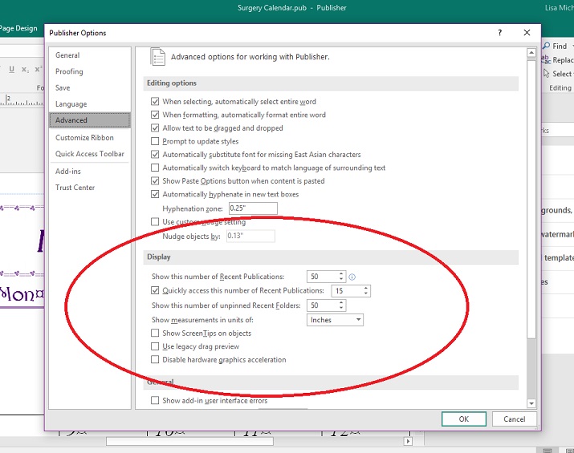Toggle automatically format entire word checkbox
574x453 pixels.
click(x=155, y=115)
